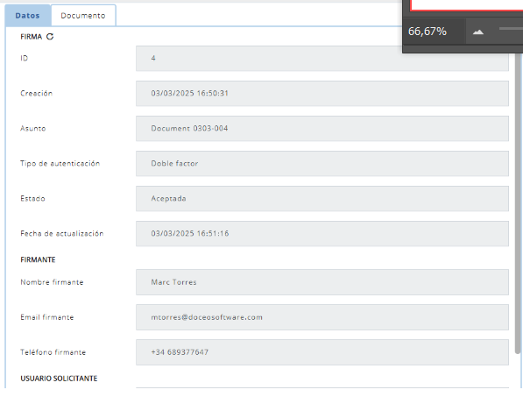Click the USUARIO SOLICITANTE section heading
The width and height of the screenshot is (523, 404).
59,379
